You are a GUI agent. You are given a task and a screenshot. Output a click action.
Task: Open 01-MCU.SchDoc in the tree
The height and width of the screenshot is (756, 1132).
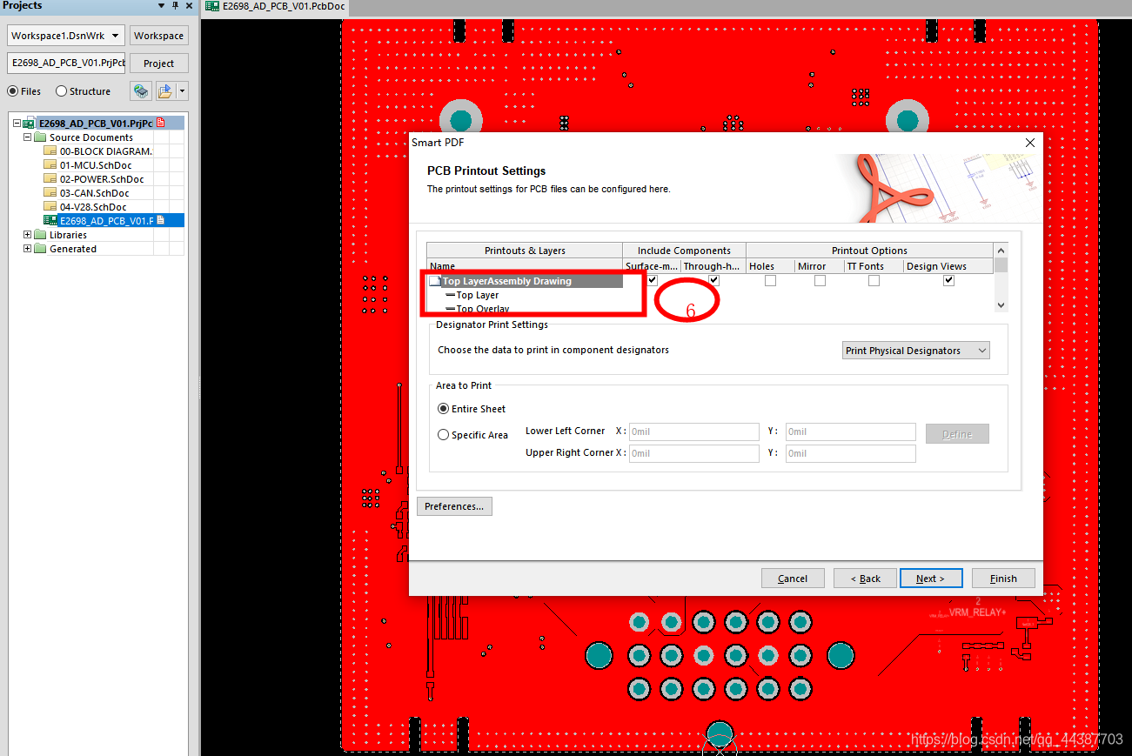(96, 165)
